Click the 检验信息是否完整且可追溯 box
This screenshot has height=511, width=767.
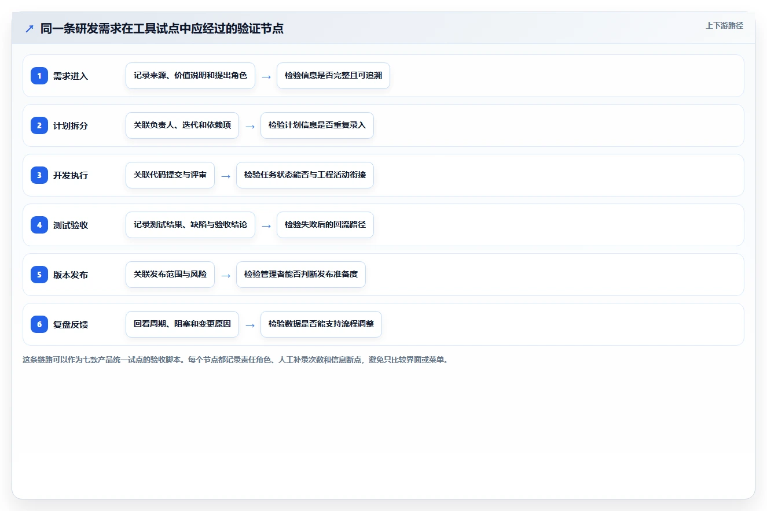point(333,76)
